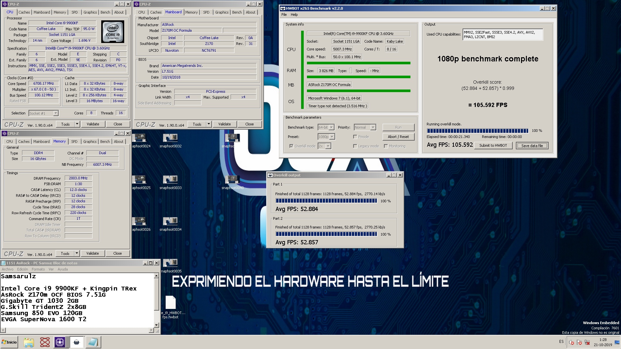Open the Preset 1080p dropdown
The width and height of the screenshot is (621, 349).
click(x=326, y=137)
